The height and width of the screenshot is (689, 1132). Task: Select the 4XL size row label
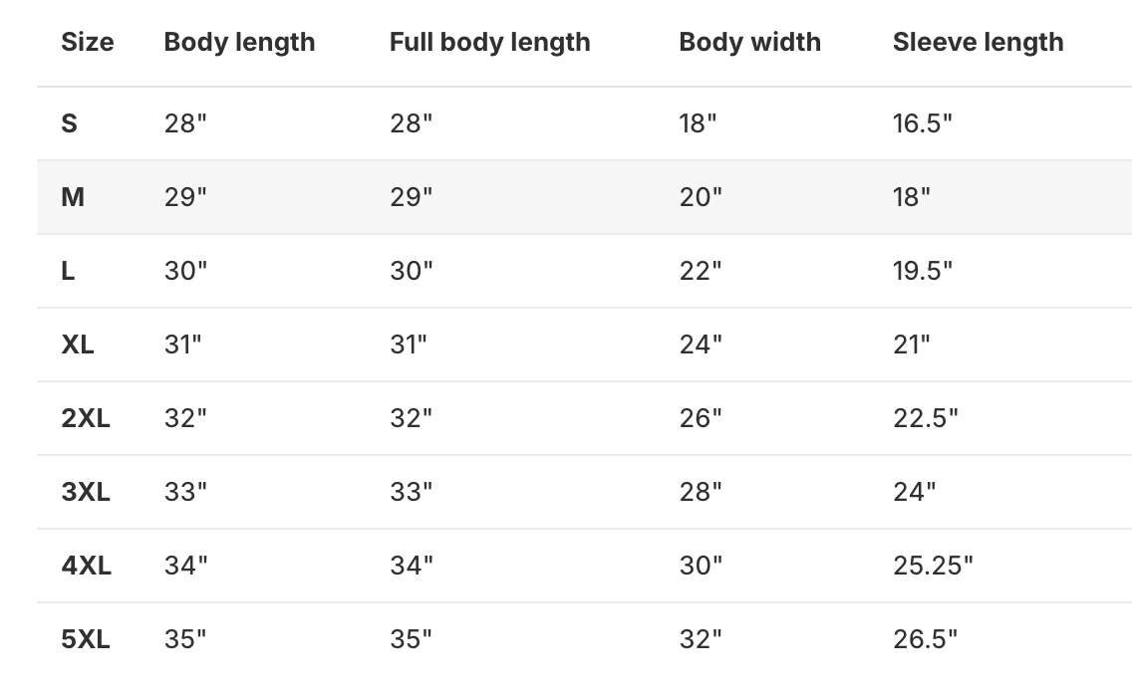pyautogui.click(x=86, y=566)
